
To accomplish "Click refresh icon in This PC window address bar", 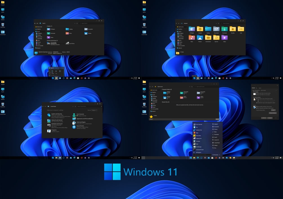I will (x=77, y=23).
